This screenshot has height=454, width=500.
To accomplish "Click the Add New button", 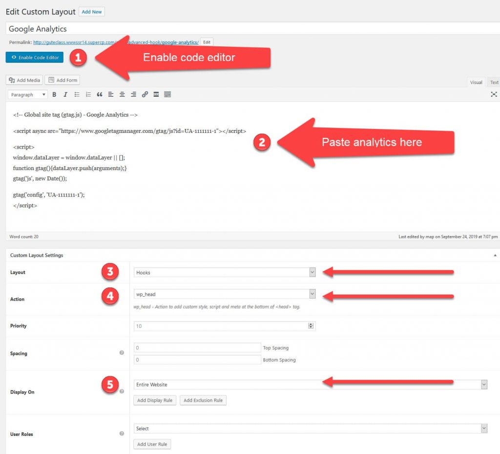I will pos(91,12).
